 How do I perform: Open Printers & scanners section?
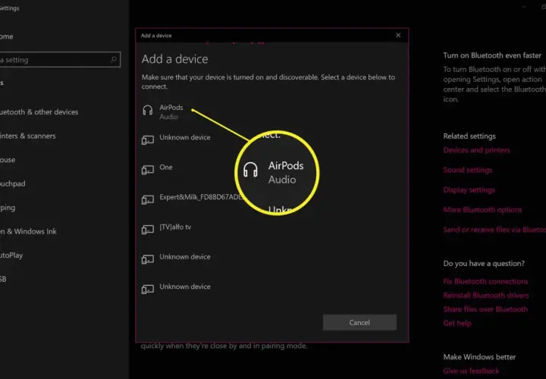click(27, 136)
